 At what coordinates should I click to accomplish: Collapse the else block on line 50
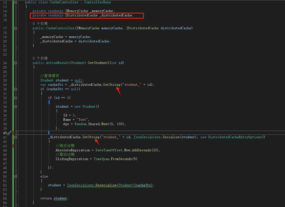pos(16,176)
